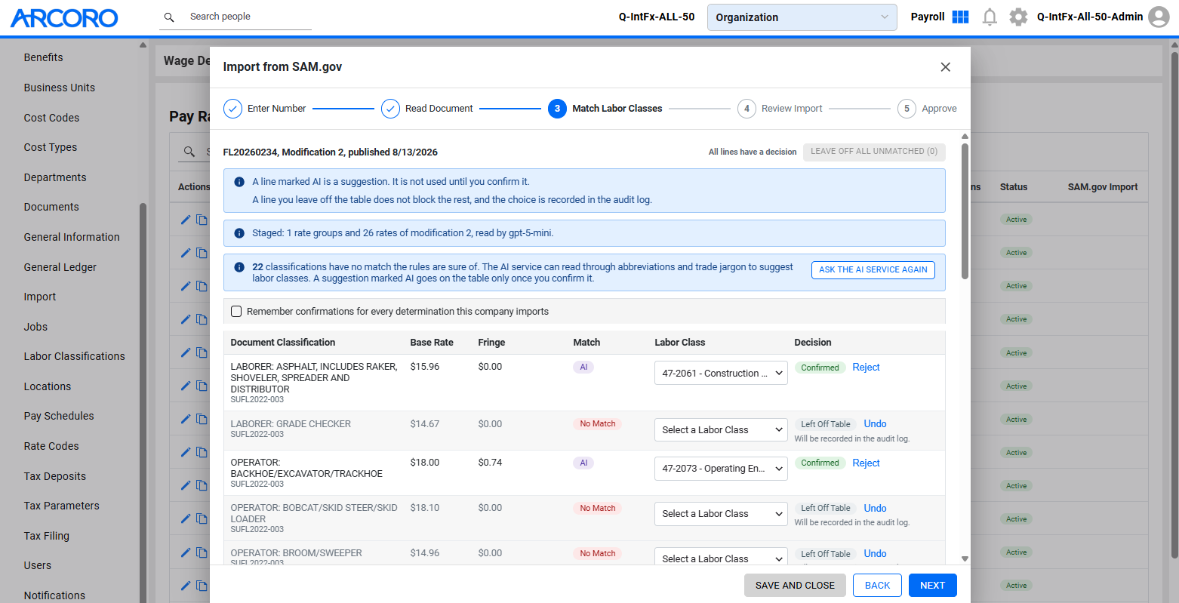Click the search icon in the Pay Rates table
The width and height of the screenshot is (1179, 603).
pyautogui.click(x=189, y=152)
